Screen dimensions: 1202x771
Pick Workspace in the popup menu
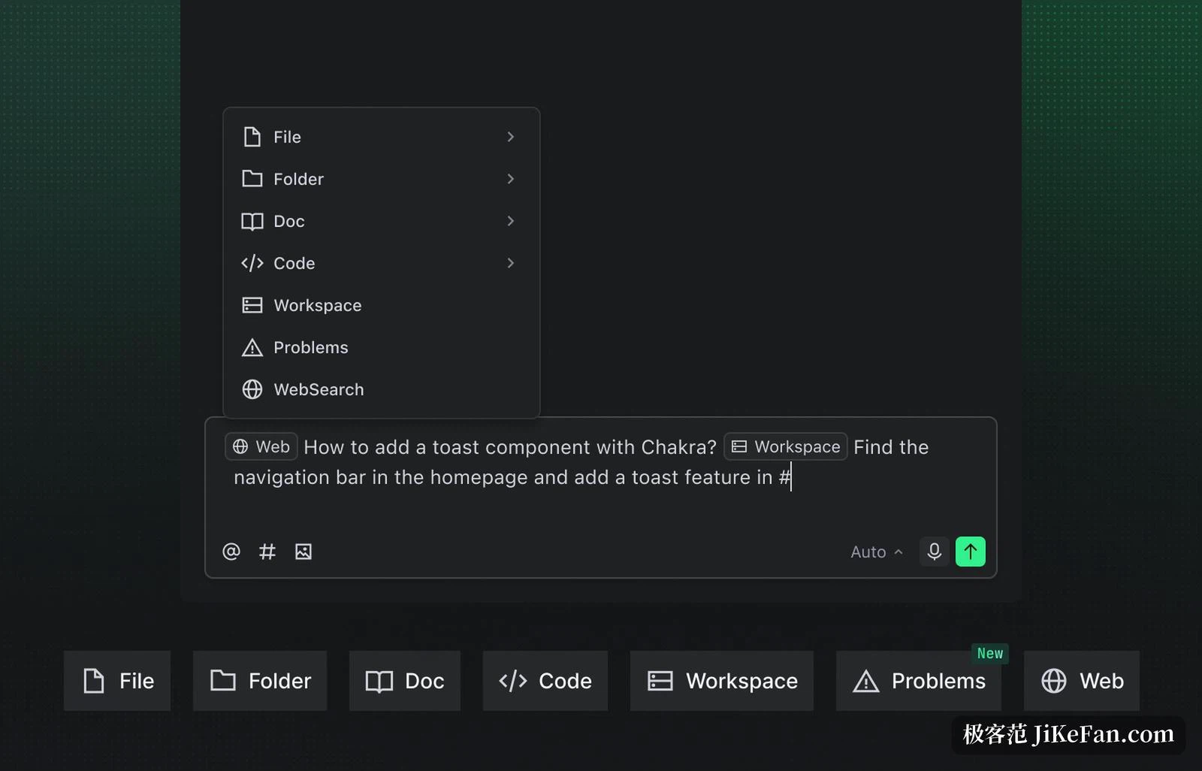(x=381, y=305)
